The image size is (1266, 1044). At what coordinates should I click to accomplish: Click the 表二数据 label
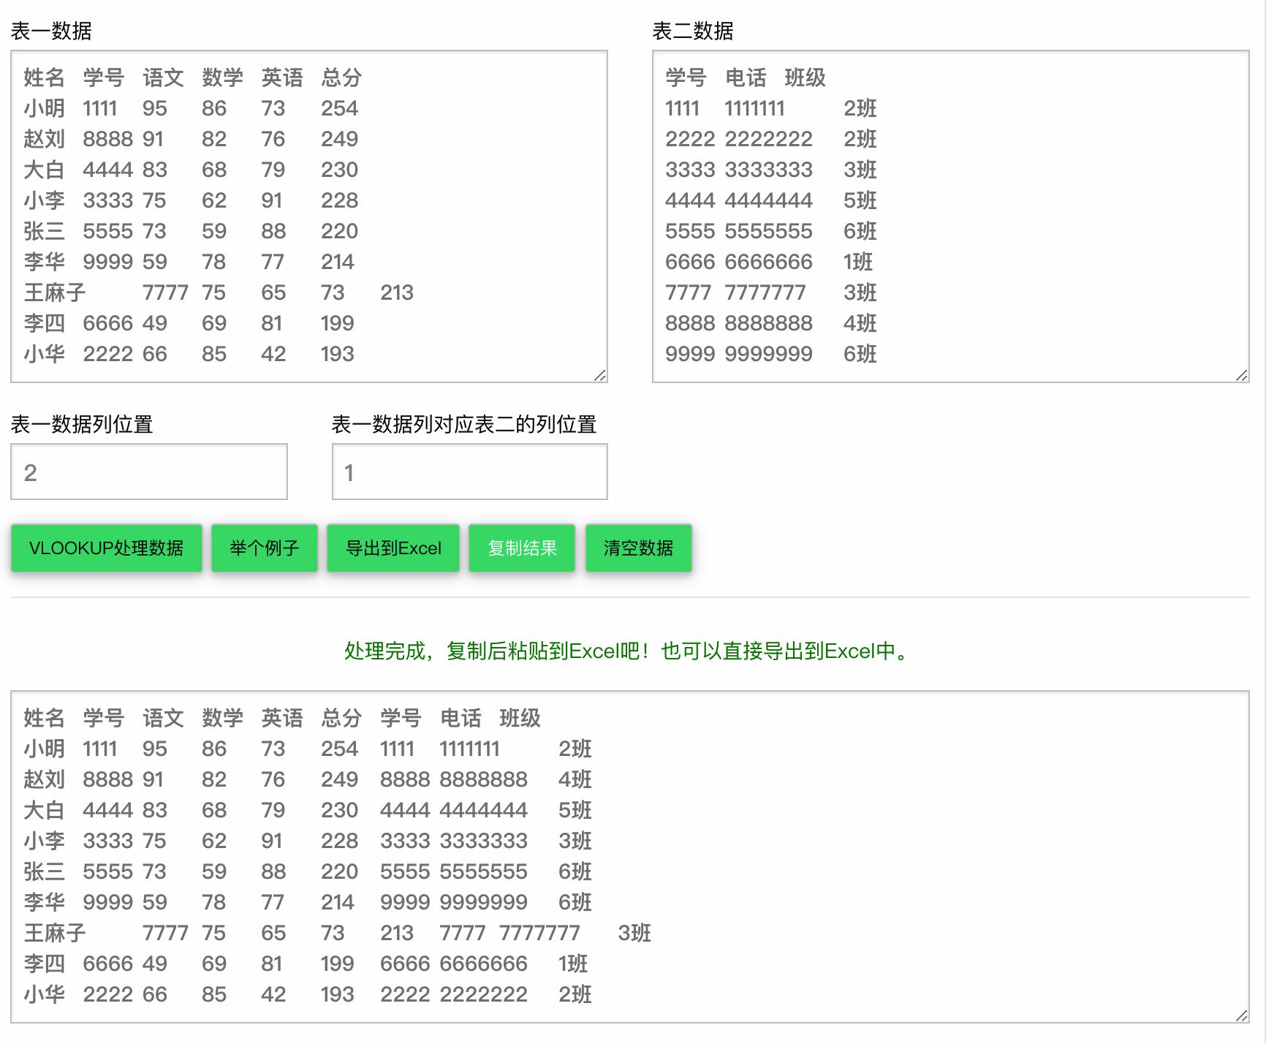[x=694, y=31]
